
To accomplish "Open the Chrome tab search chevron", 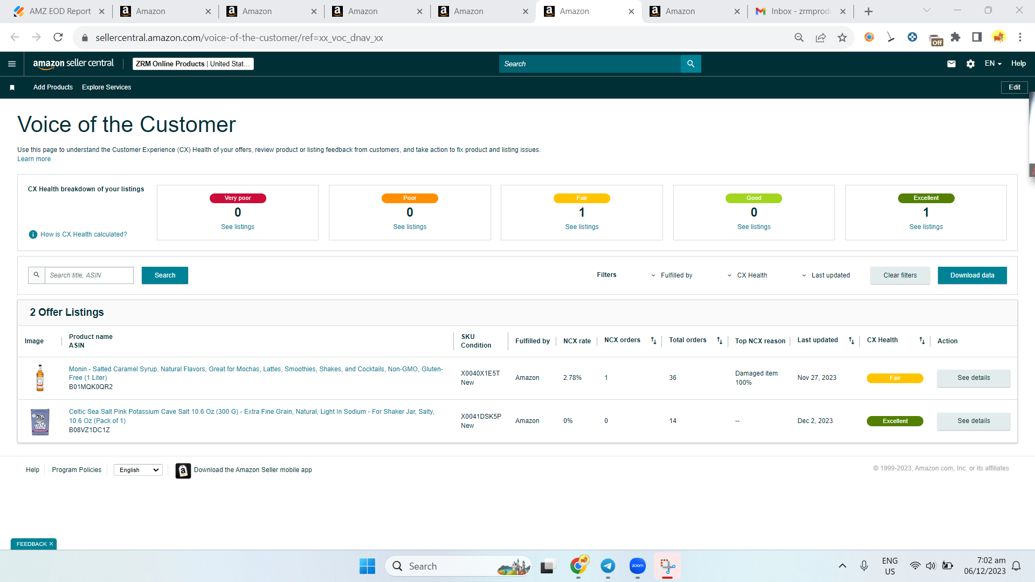I will (927, 10).
